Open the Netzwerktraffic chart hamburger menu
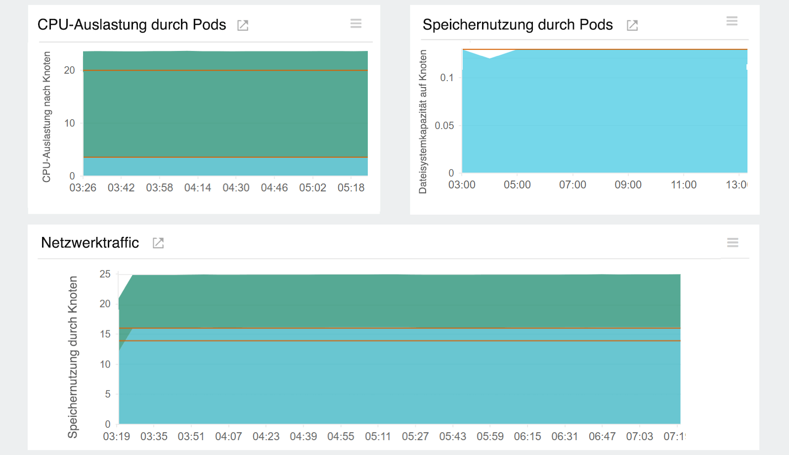The height and width of the screenshot is (455, 789). coord(732,243)
